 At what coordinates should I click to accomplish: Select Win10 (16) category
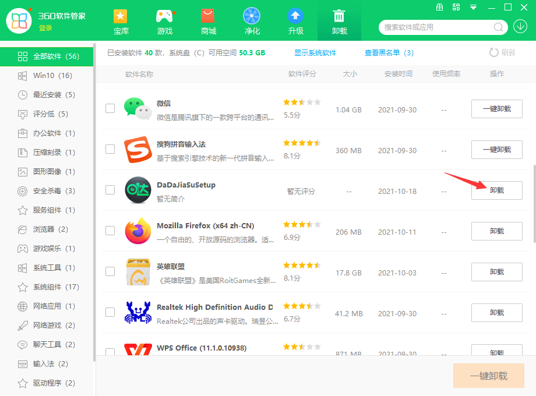[x=47, y=76]
